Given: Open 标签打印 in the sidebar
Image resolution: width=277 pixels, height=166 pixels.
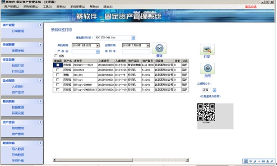Looking at the screenshot, I should click(18, 66).
